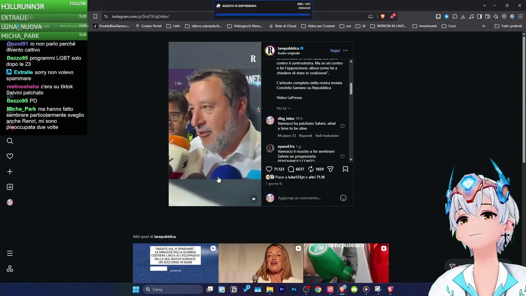
Task: Open the hamburger More menu in the sidebar
Action: pyautogui.click(x=10, y=253)
